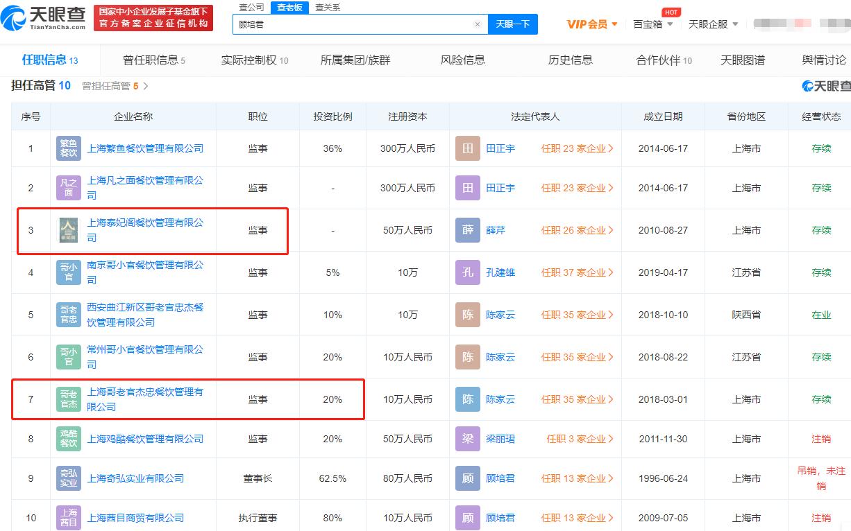Click the 上海茜目 logo badge
Viewport: 851px width, 531px height.
[69, 518]
